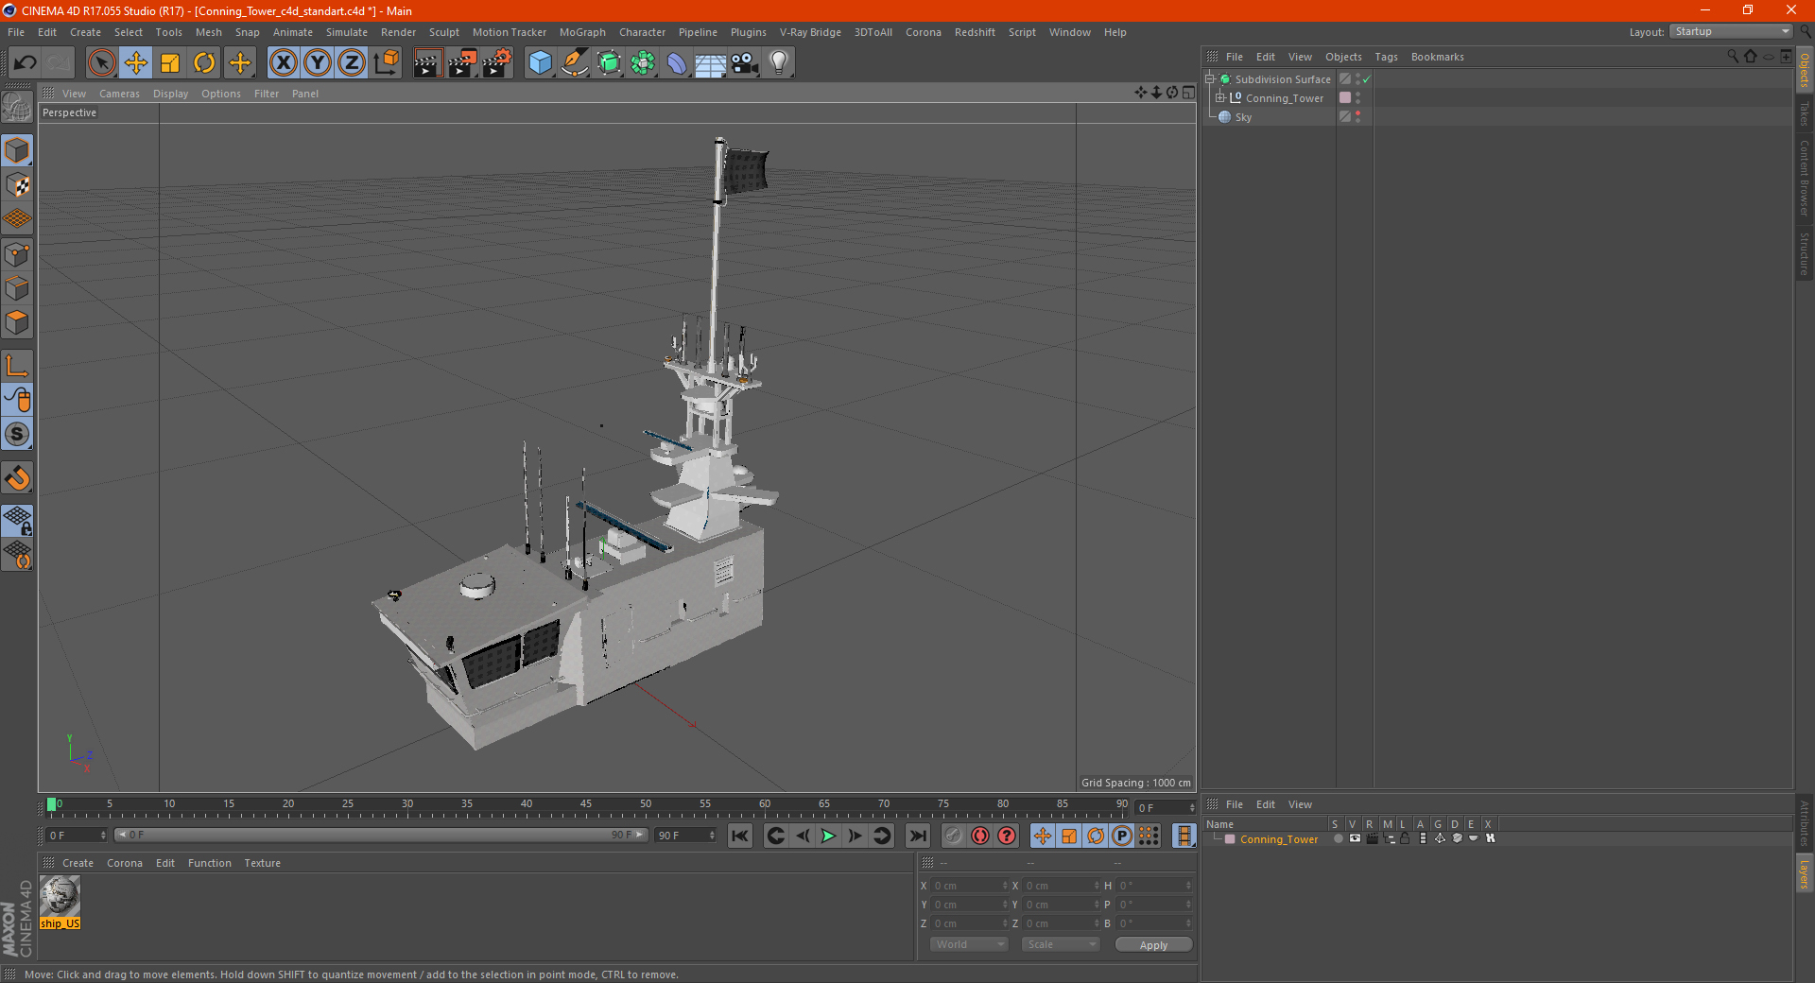Screen dimensions: 1815x983
Task: Toggle Conning_Tower layer view eye
Action: point(1355,838)
